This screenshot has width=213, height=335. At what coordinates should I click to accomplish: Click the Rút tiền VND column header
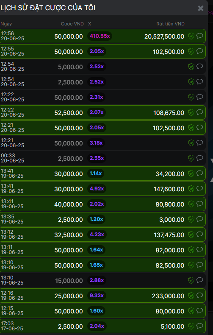pos(170,24)
